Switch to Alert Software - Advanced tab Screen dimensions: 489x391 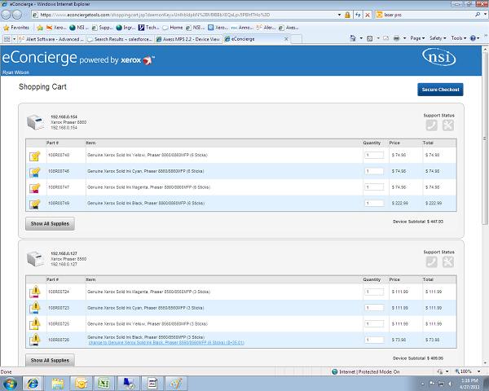pos(51,39)
